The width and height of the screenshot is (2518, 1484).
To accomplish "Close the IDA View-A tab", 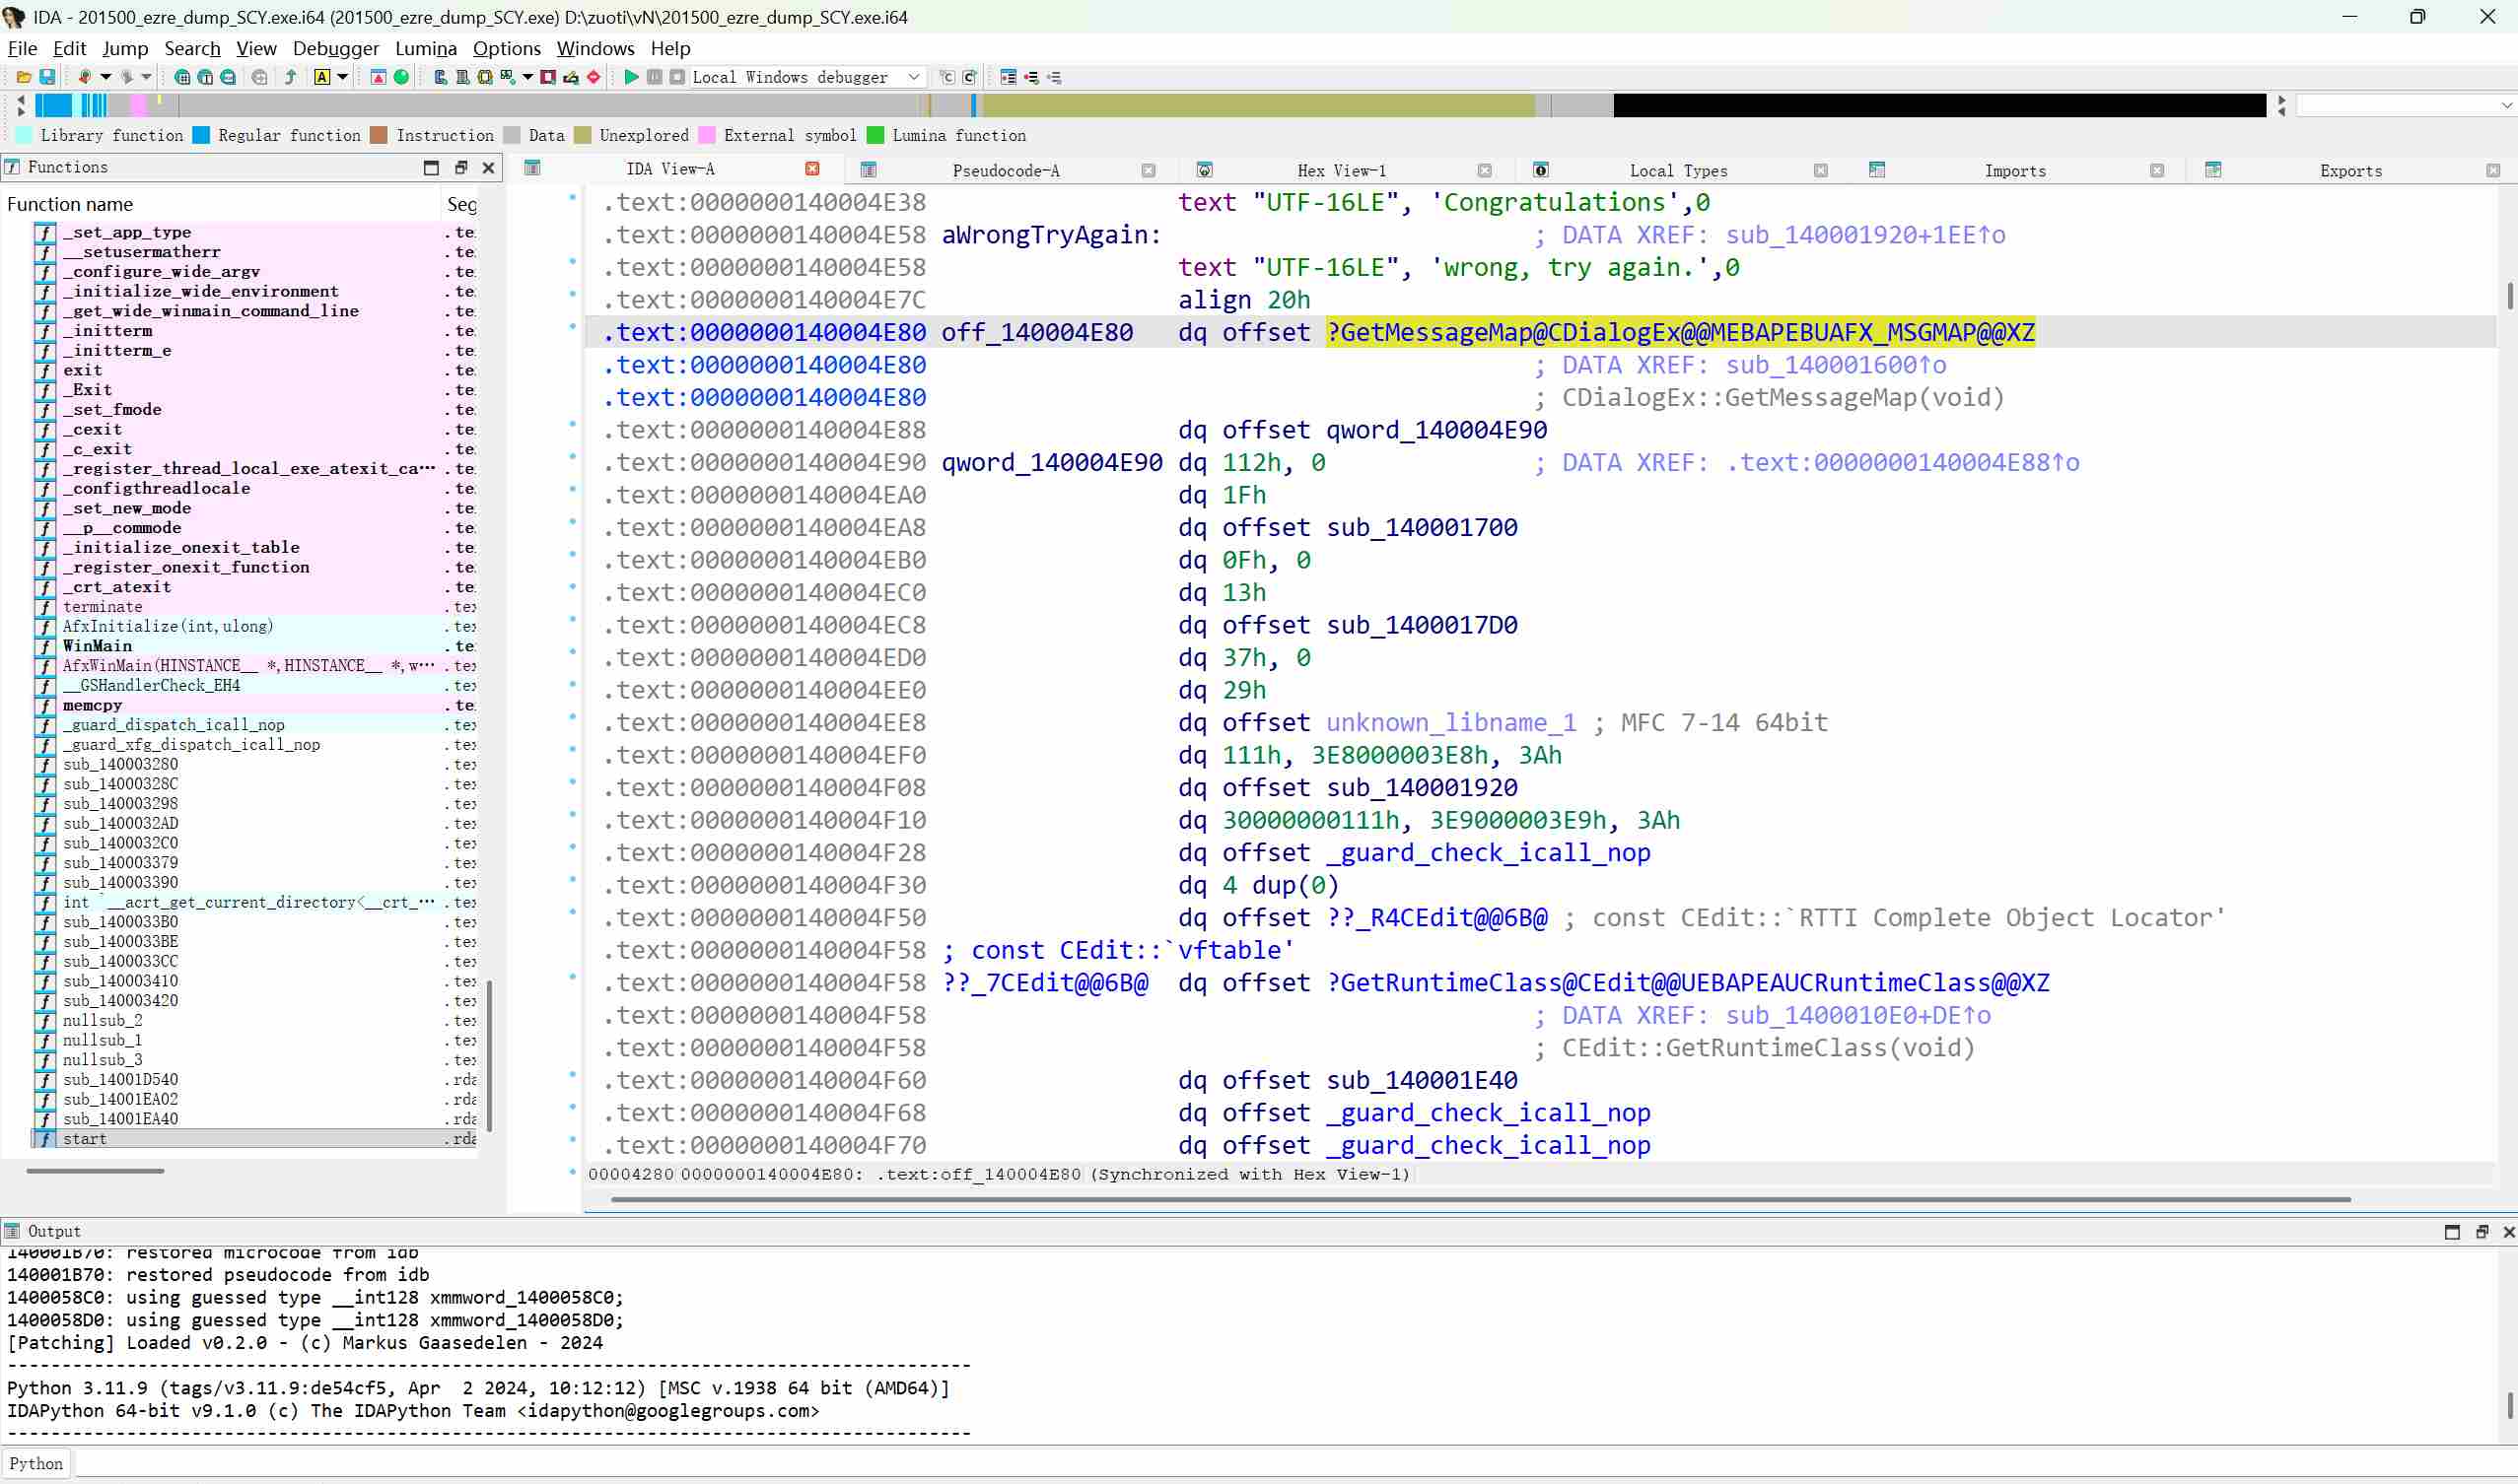I will [812, 169].
